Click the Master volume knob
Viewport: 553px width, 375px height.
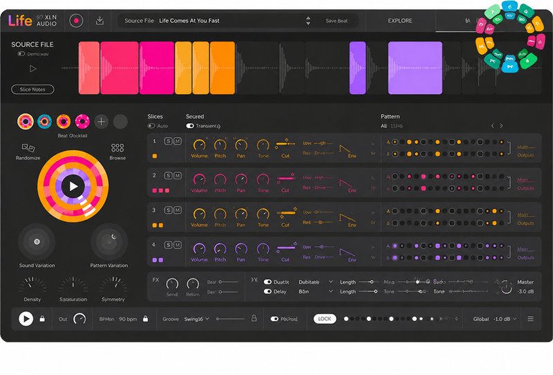coord(506,287)
